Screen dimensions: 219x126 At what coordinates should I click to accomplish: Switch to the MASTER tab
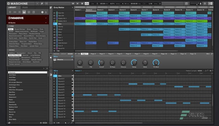pos(56,54)
